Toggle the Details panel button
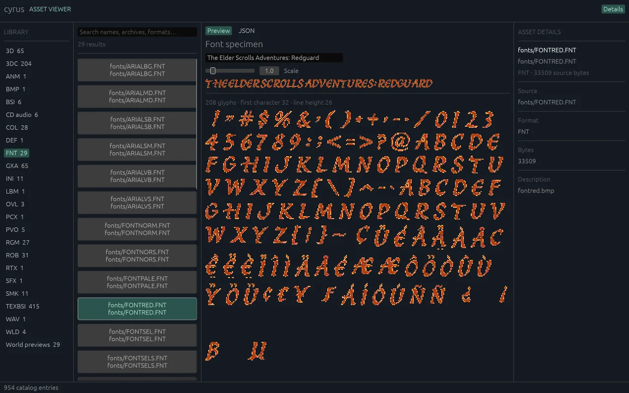The width and height of the screenshot is (629, 393). 613,9
